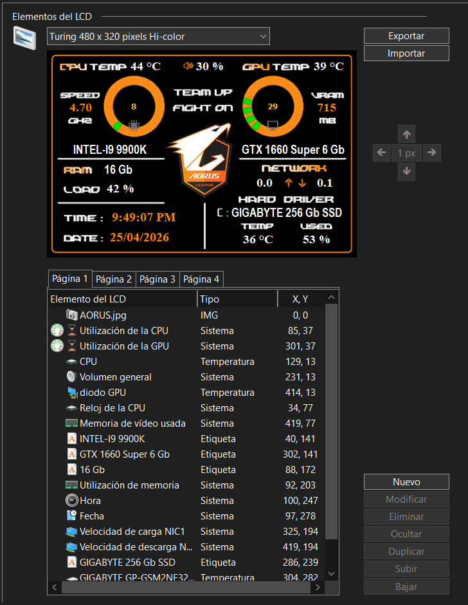Click the AORUS.jpg image file icon

tap(71, 315)
